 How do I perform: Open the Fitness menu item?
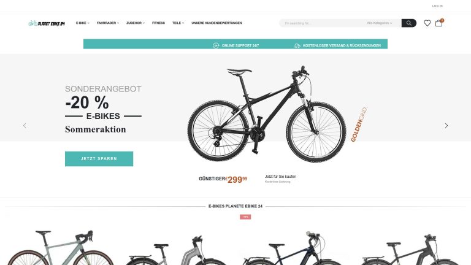(x=158, y=23)
